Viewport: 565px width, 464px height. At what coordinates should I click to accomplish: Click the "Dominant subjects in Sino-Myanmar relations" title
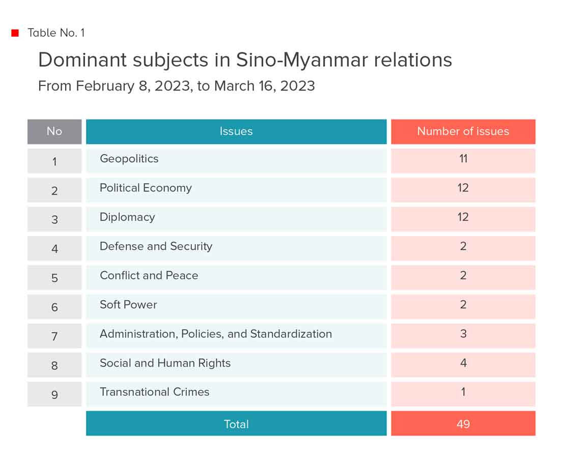pyautogui.click(x=245, y=60)
